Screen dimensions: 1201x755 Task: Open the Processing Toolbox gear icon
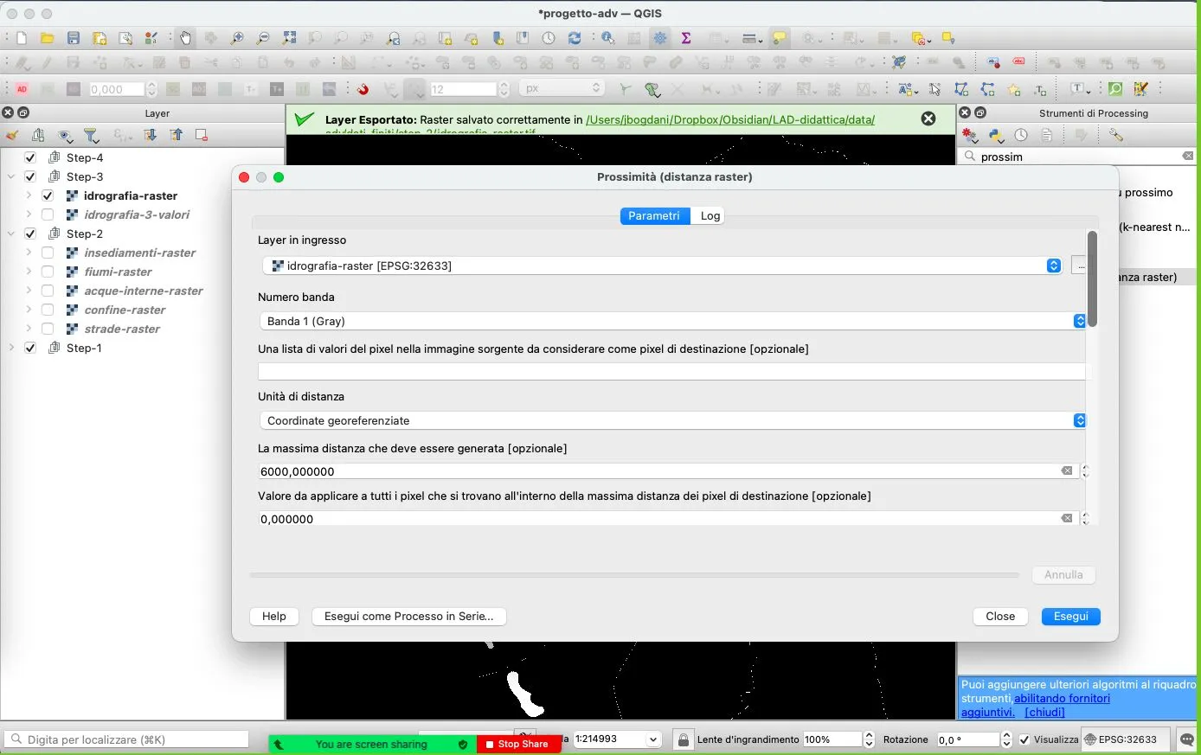(660, 38)
